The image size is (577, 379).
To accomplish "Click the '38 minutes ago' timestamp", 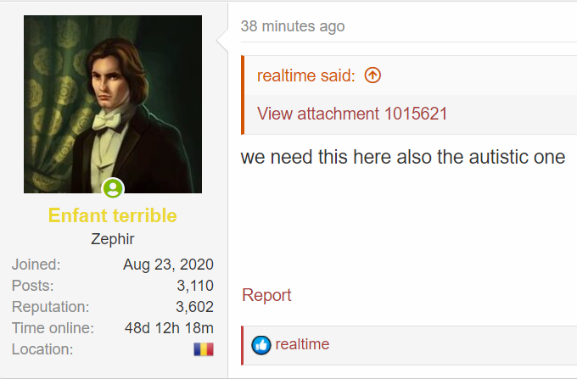I will [293, 26].
